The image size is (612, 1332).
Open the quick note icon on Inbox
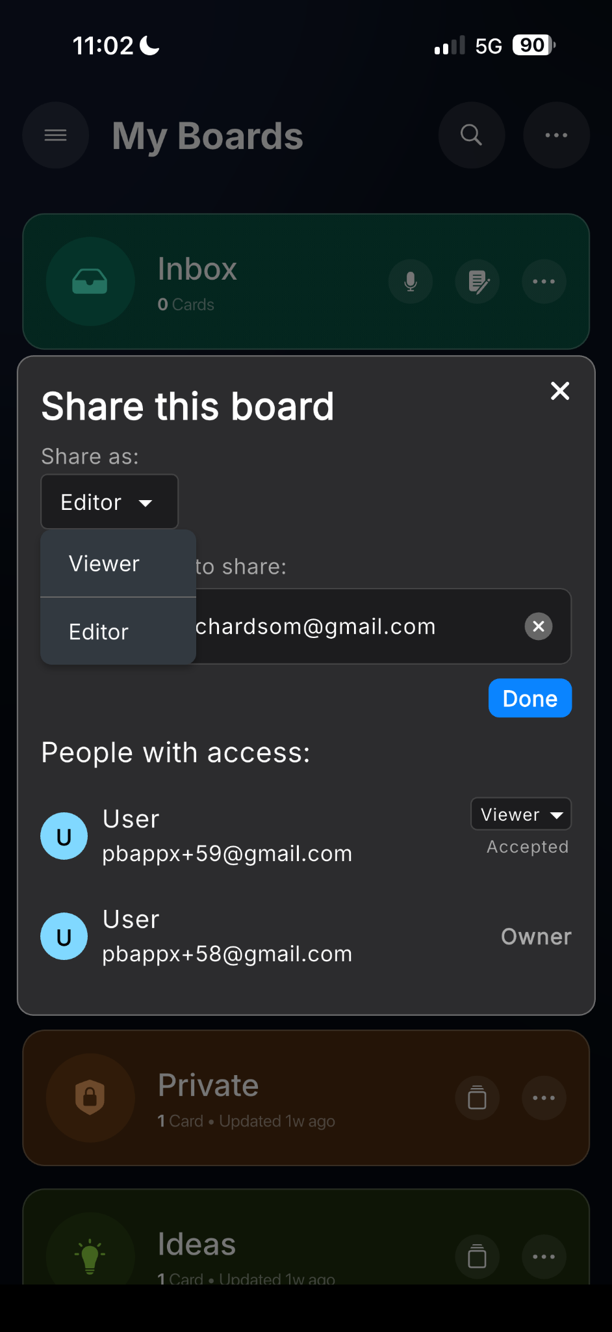pos(477,282)
